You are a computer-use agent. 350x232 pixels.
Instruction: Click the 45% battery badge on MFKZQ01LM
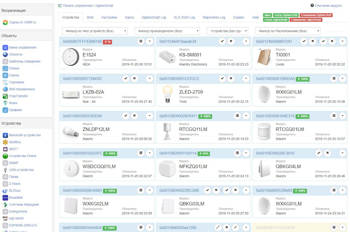(203, 153)
